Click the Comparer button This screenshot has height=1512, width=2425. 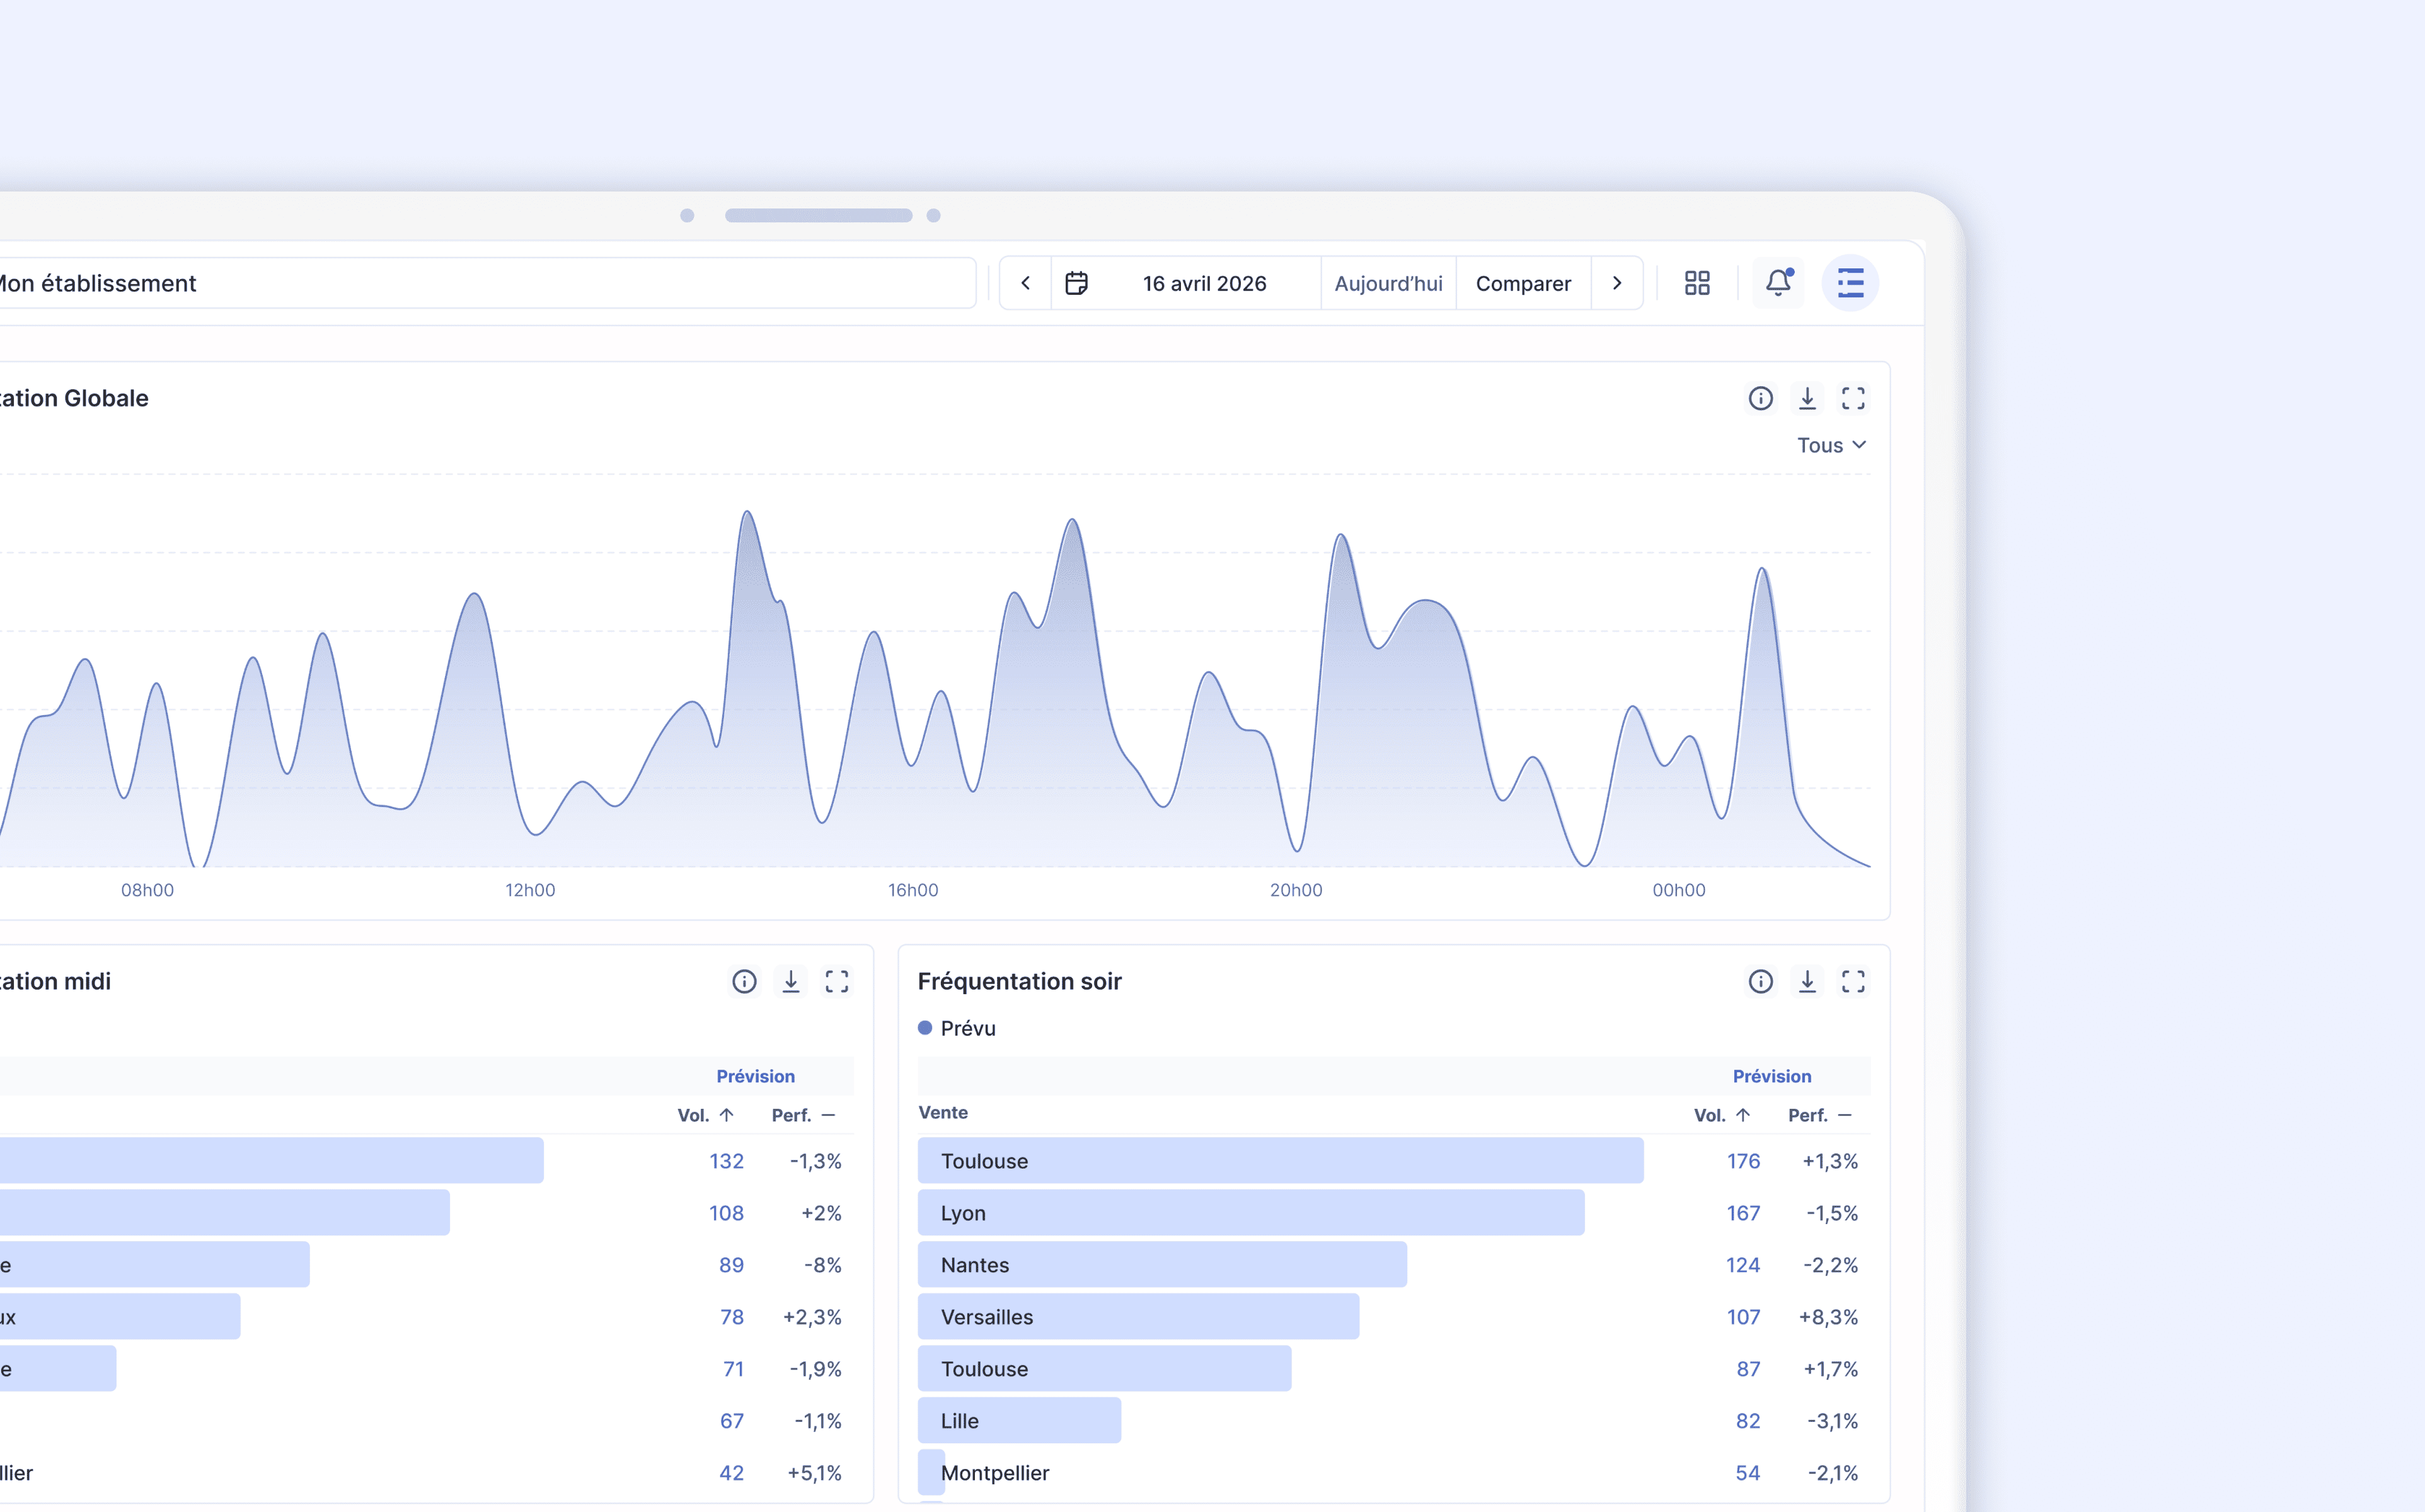click(1523, 283)
